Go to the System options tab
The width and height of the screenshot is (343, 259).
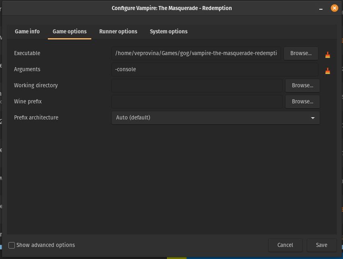coord(168,31)
